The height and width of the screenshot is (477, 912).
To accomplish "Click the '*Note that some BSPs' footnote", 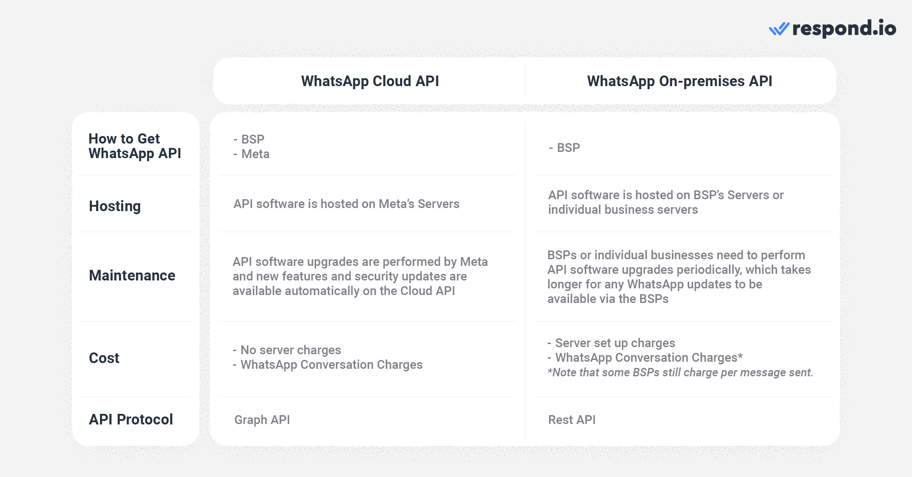I will point(680,372).
